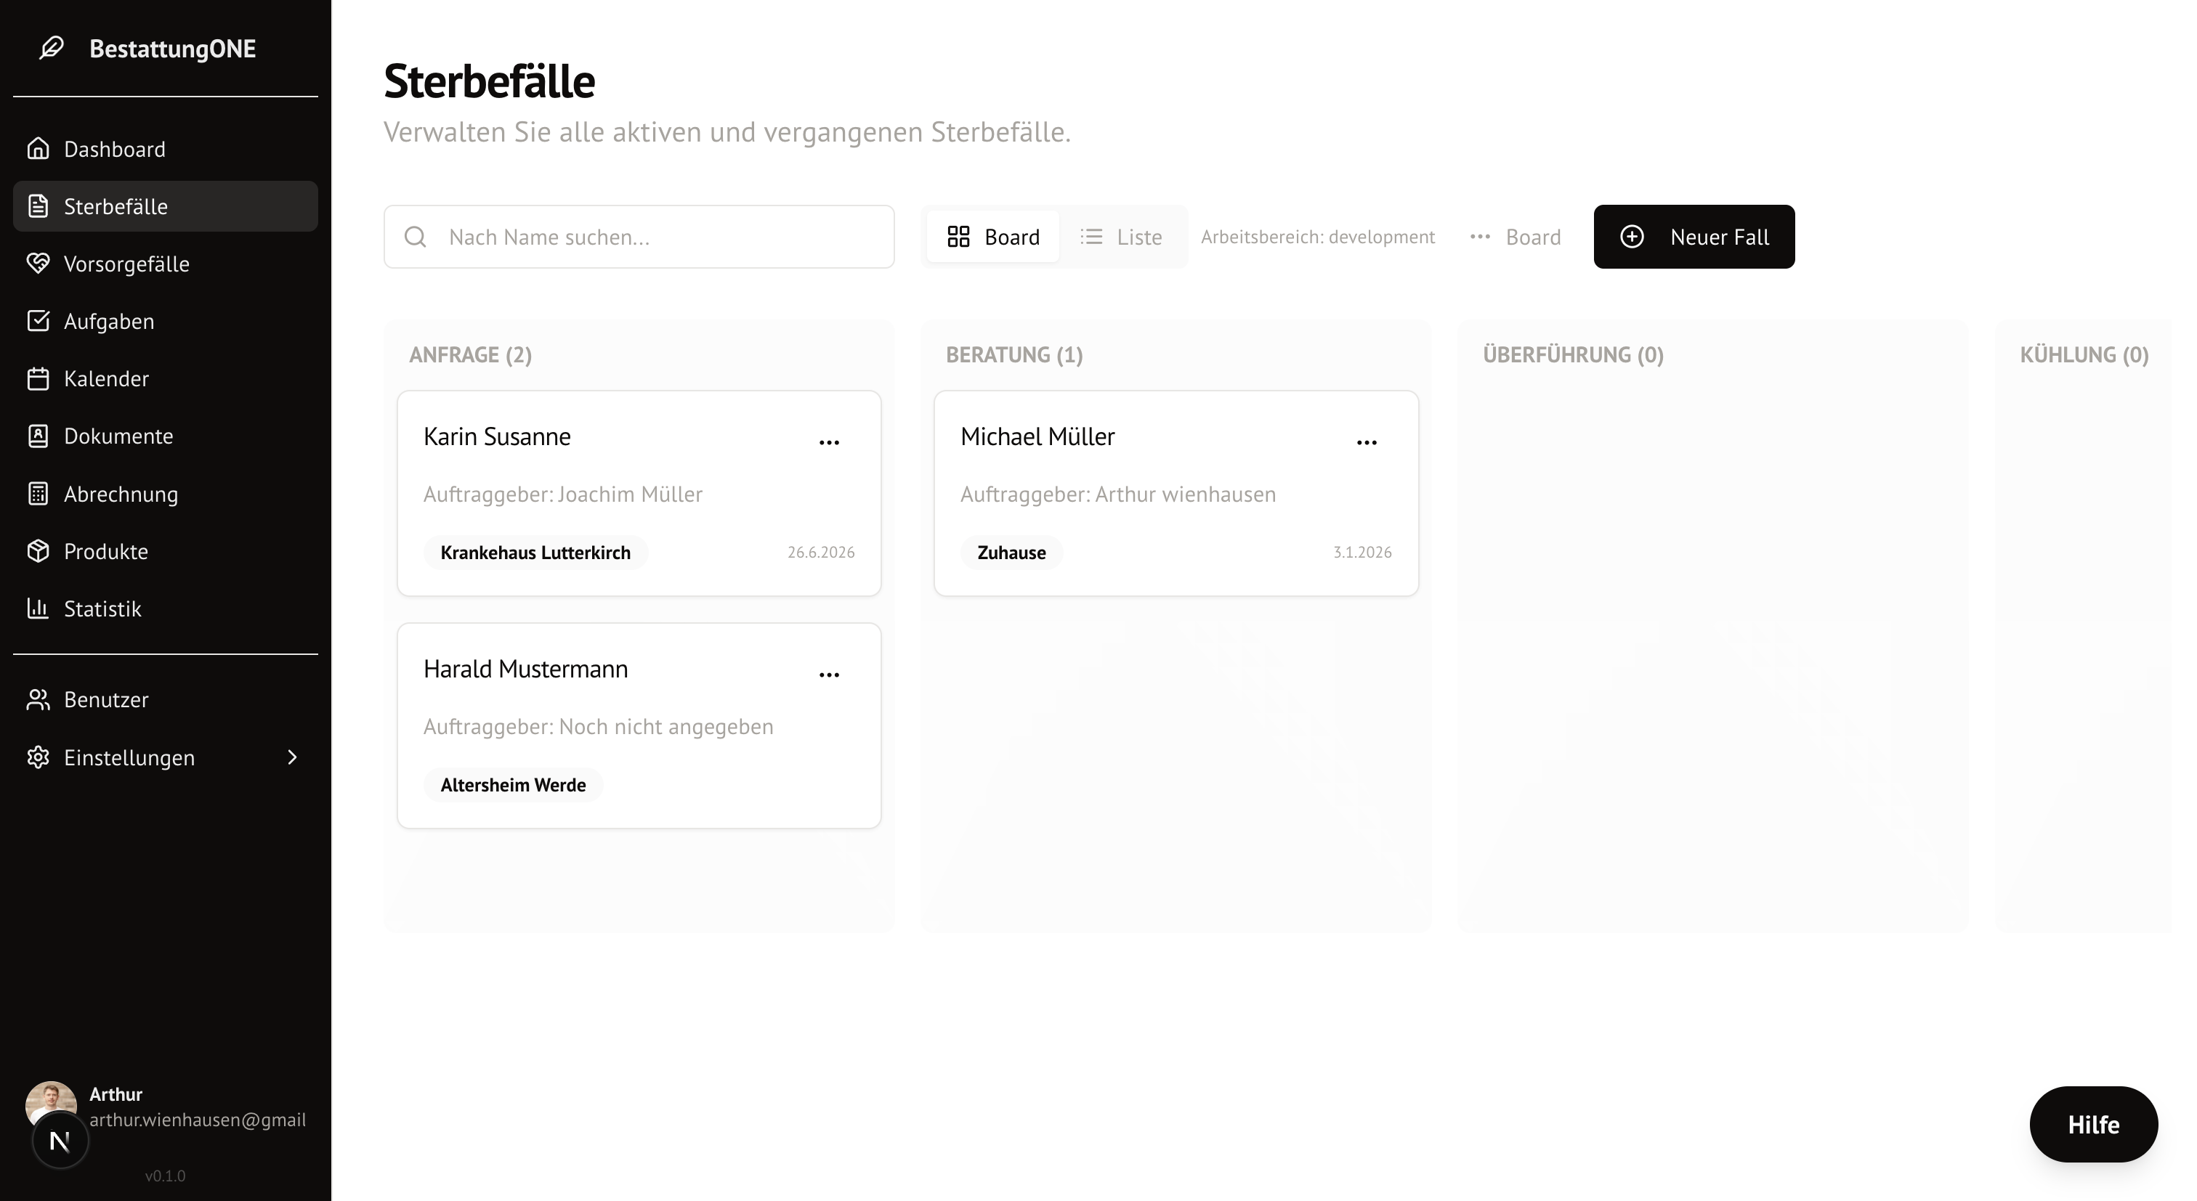This screenshot has width=2197, height=1201.
Task: Open Aufgaben checkmark icon
Action: pos(38,320)
